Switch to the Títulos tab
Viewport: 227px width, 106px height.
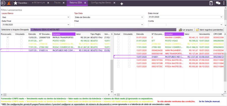coord(57,3)
